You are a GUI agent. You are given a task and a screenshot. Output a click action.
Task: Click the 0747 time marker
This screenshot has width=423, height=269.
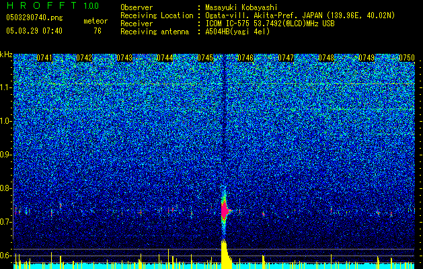point(286,58)
